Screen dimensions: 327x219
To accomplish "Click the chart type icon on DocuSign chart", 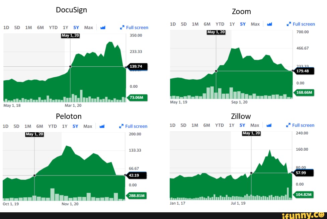I will [x=103, y=27].
